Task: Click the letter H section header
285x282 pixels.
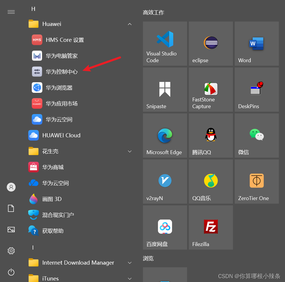Action: [33, 9]
